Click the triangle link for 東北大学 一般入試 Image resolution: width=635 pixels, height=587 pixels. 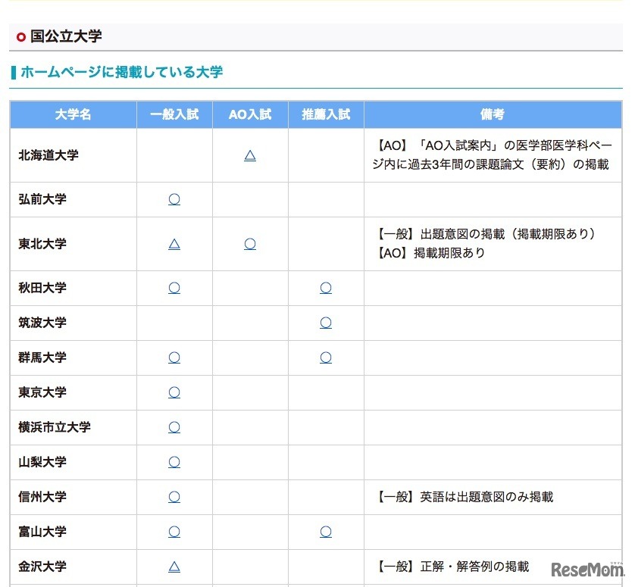coord(174,244)
